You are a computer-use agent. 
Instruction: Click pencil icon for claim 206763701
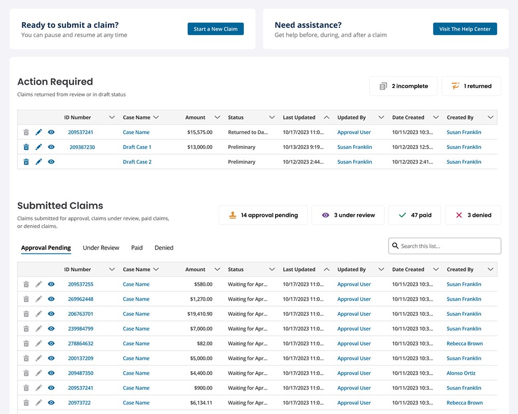(x=39, y=314)
